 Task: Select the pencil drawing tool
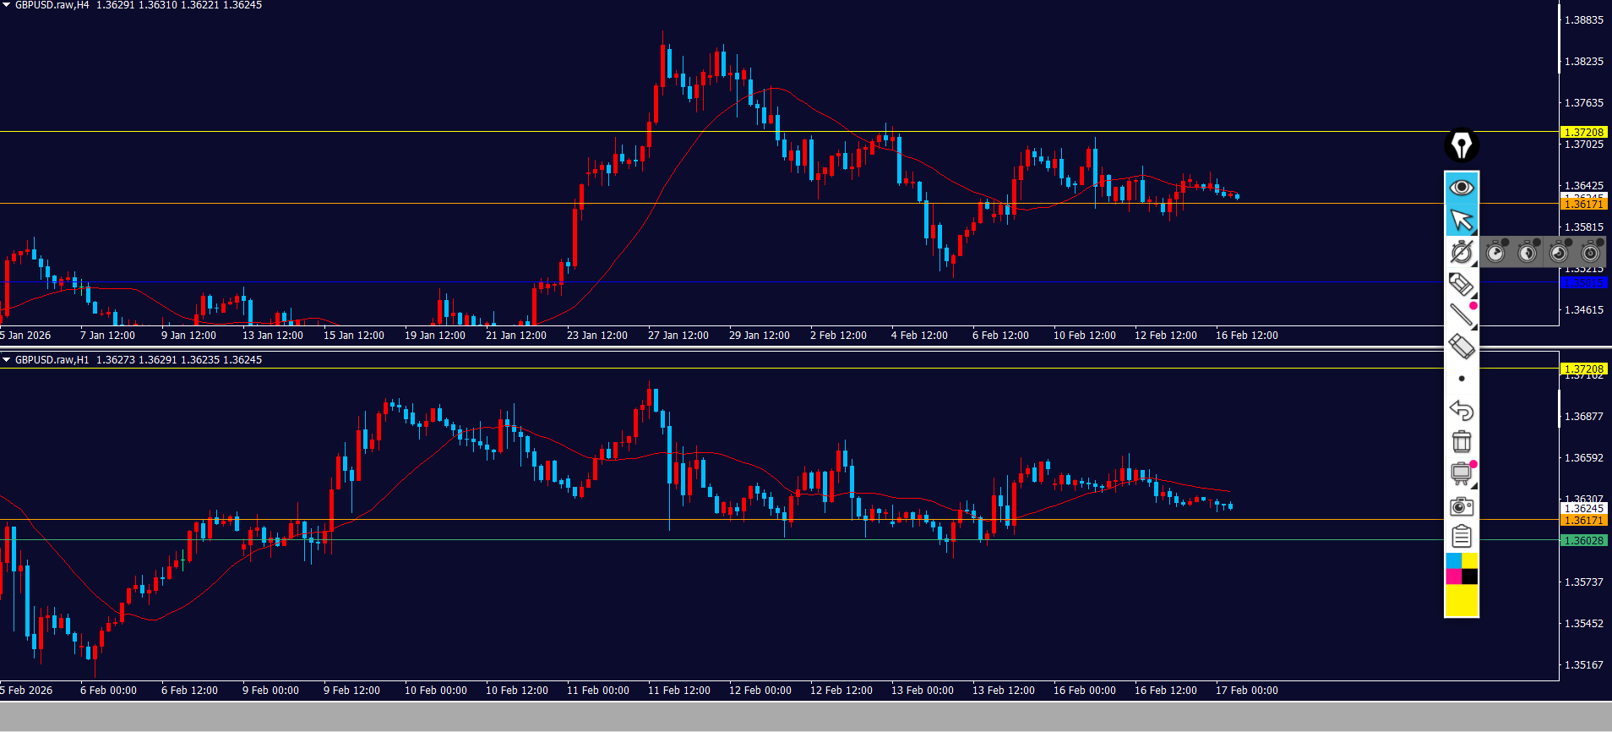click(x=1461, y=284)
